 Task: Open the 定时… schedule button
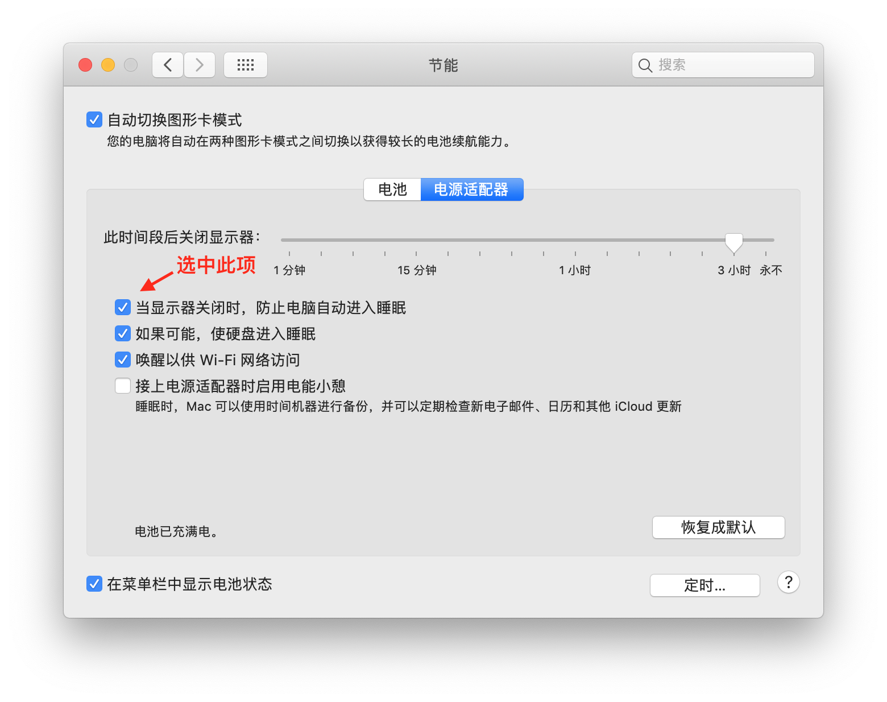pyautogui.click(x=705, y=585)
